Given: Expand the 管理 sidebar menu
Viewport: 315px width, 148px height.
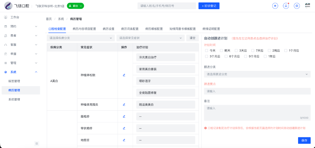Looking at the screenshot, I should point(36,63).
